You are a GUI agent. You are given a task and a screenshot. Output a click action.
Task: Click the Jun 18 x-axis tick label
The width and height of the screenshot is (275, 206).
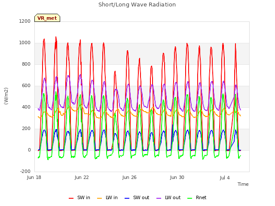click(x=34, y=177)
